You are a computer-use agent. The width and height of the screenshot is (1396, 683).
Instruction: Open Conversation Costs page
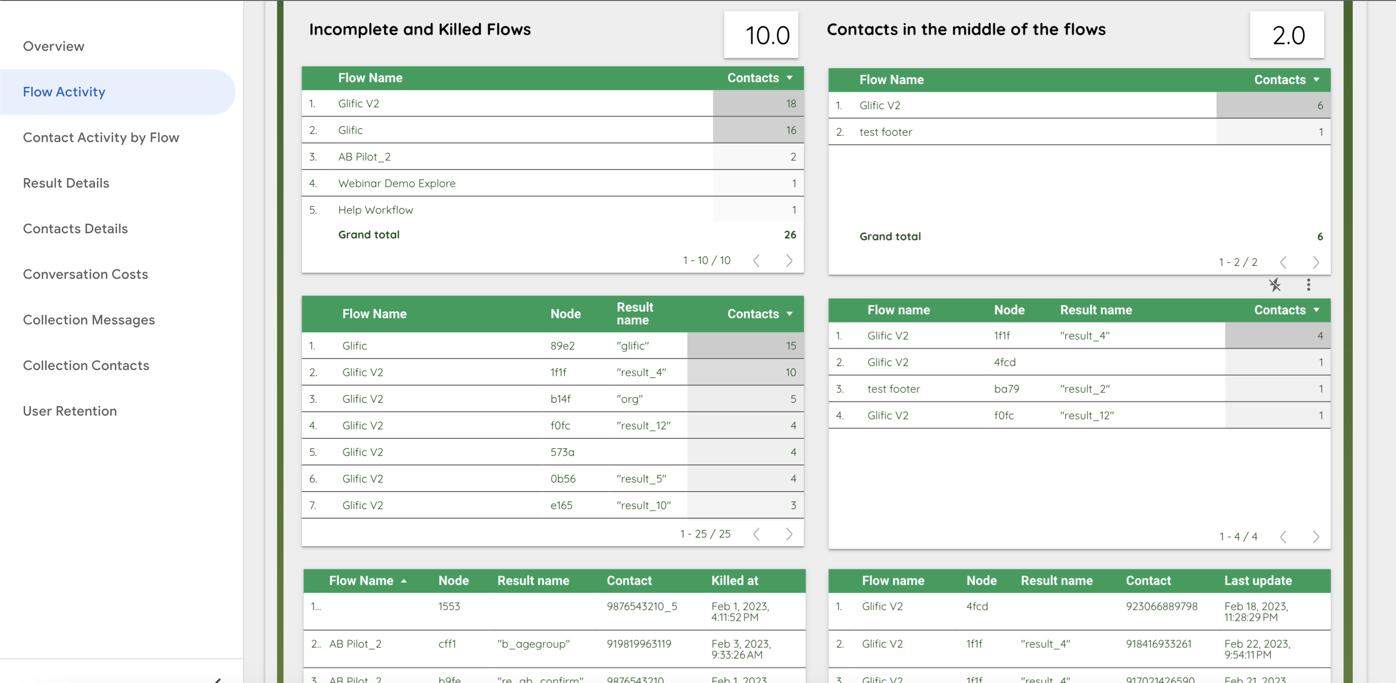[85, 274]
